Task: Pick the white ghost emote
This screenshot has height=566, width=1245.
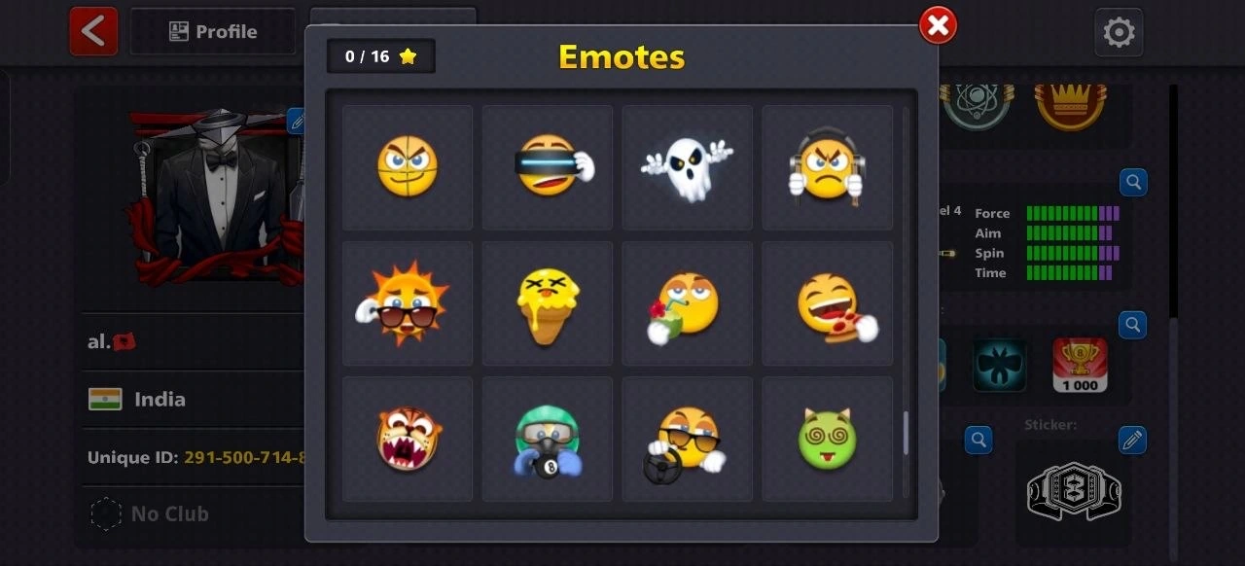Action: (688, 167)
